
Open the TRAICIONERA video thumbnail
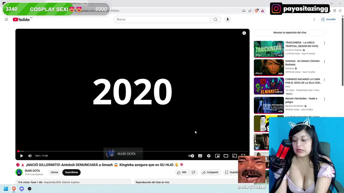[269, 49]
